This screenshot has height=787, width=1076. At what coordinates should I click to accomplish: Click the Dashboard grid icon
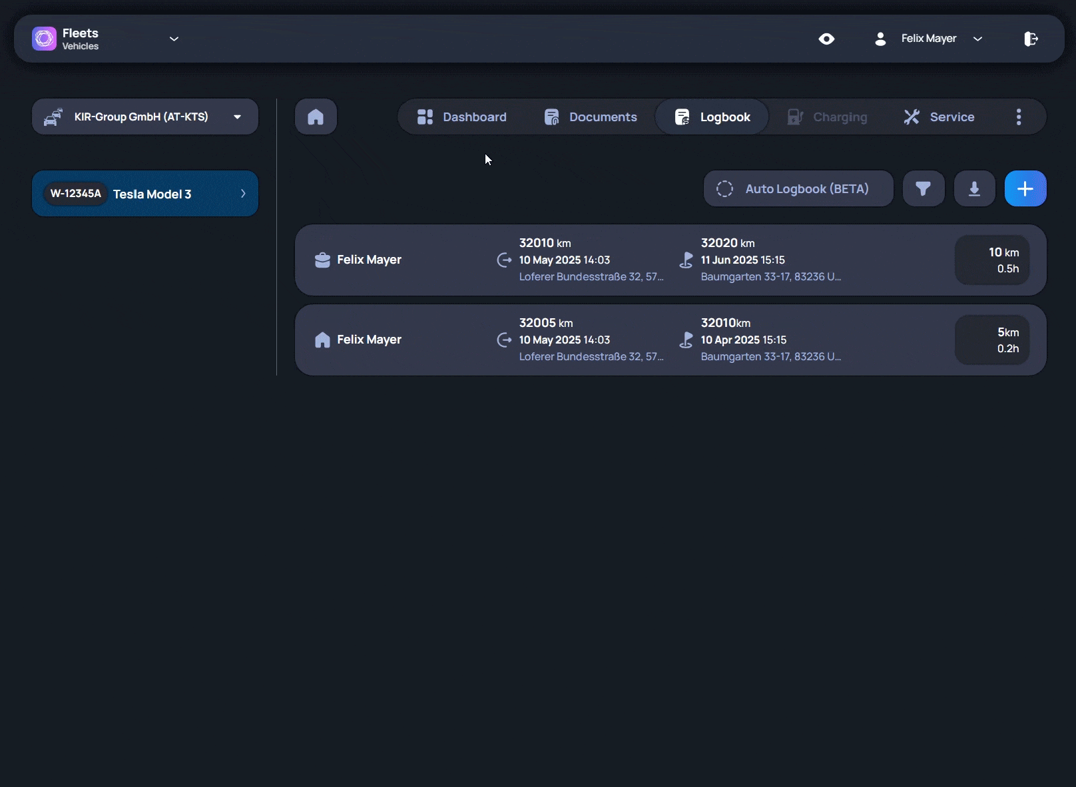click(x=425, y=117)
